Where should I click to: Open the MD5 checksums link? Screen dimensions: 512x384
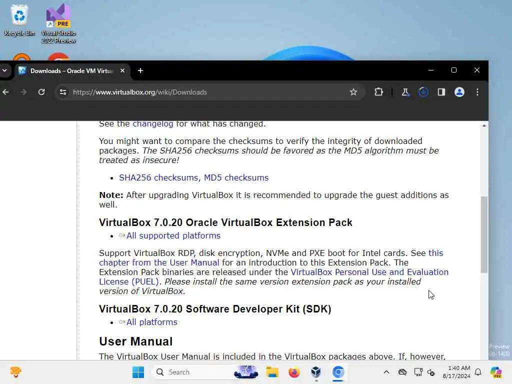236,177
